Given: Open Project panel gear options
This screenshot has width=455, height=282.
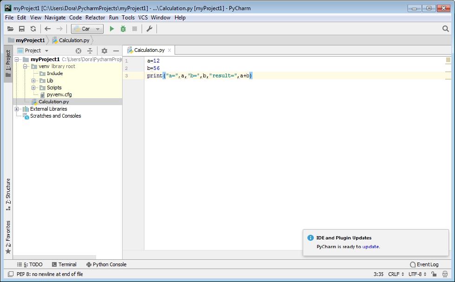Looking at the screenshot, I should coord(104,51).
